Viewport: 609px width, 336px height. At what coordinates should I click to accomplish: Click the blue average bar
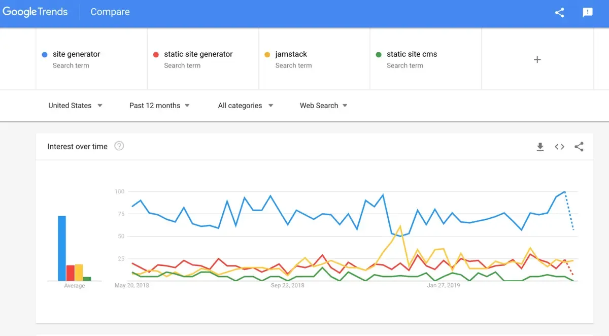point(62,248)
